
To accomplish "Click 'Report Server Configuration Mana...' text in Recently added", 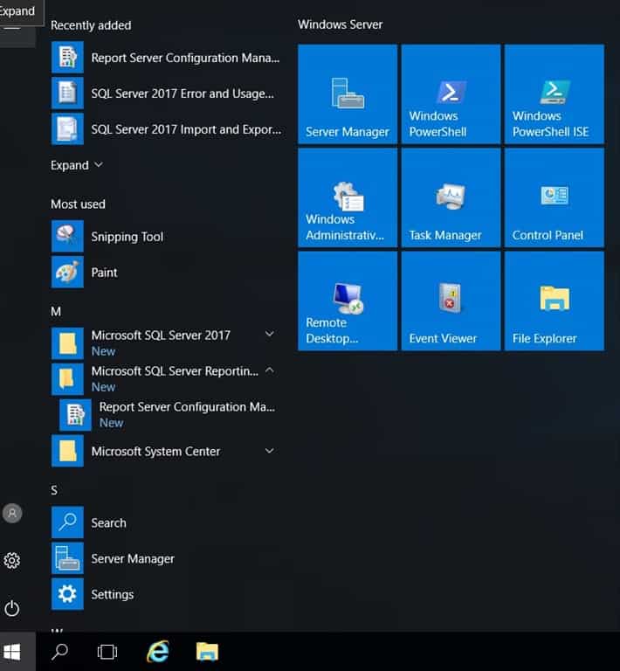I will (x=186, y=58).
